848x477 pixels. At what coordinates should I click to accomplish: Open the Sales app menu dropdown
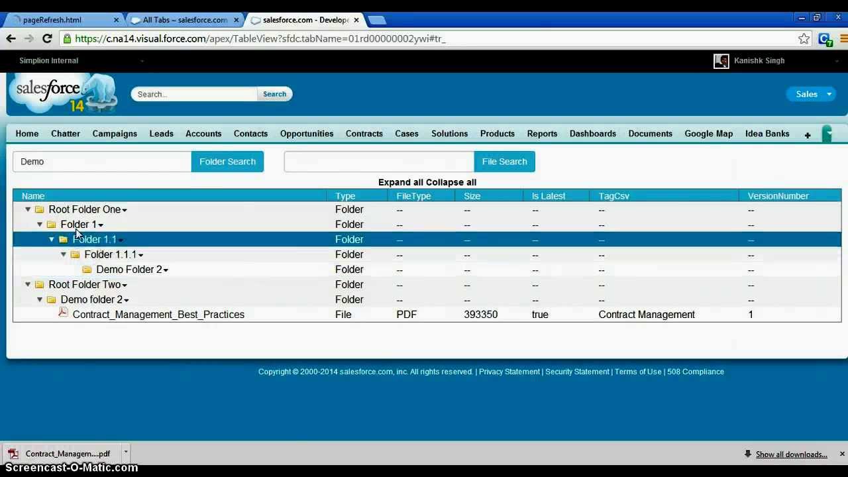pos(829,94)
